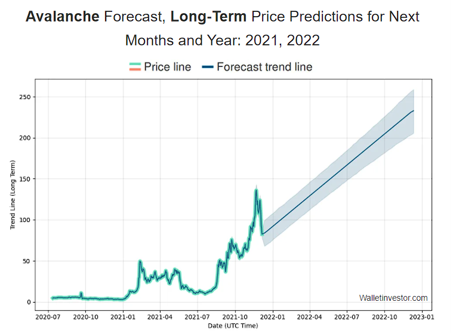Click the price peak near 2021-11

click(256, 189)
